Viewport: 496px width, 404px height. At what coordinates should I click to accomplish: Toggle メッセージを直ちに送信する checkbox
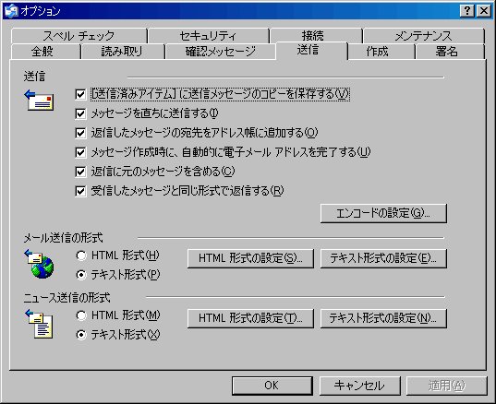(x=80, y=113)
